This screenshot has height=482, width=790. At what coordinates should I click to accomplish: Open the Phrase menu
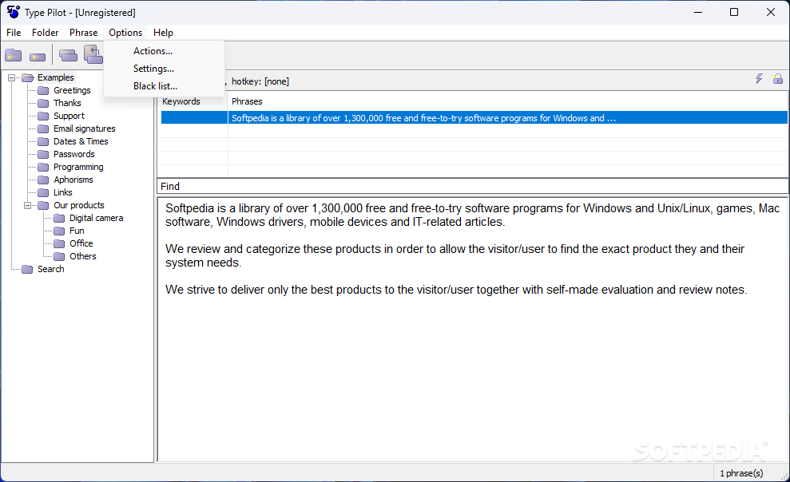[x=84, y=32]
